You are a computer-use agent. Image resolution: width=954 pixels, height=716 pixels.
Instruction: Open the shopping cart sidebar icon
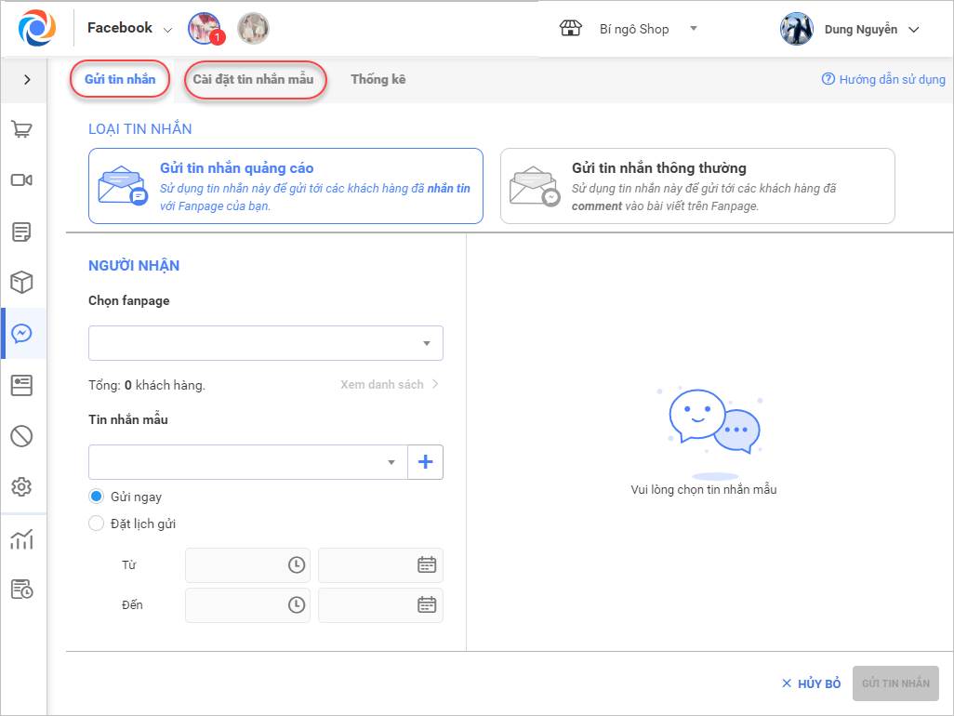tap(22, 129)
